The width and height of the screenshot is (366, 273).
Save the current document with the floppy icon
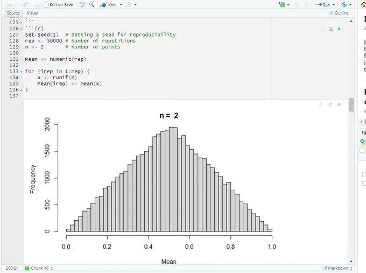coord(38,5)
